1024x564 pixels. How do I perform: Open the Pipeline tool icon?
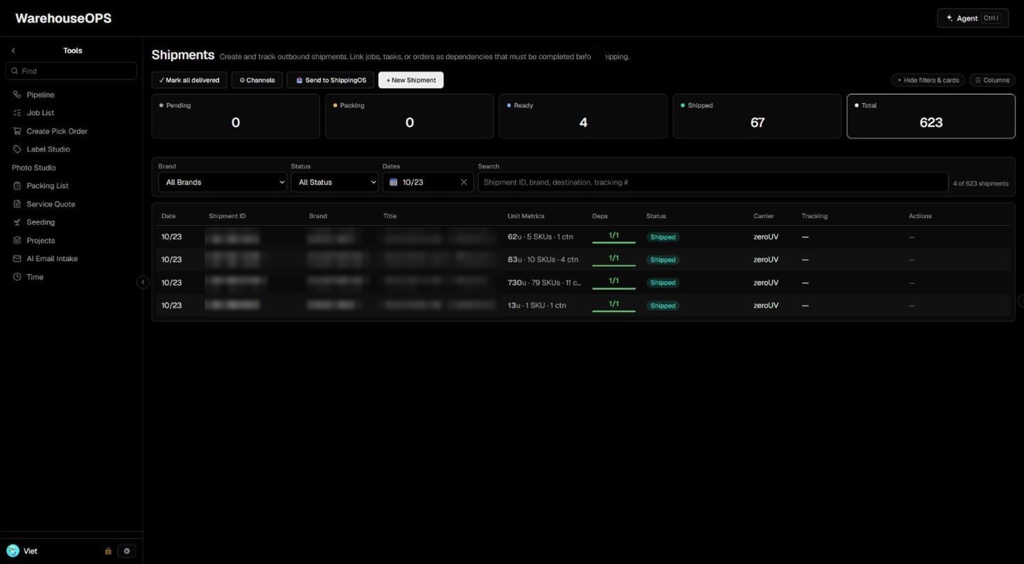pos(17,94)
